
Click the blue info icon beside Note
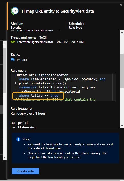pyautogui.click(x=18, y=139)
